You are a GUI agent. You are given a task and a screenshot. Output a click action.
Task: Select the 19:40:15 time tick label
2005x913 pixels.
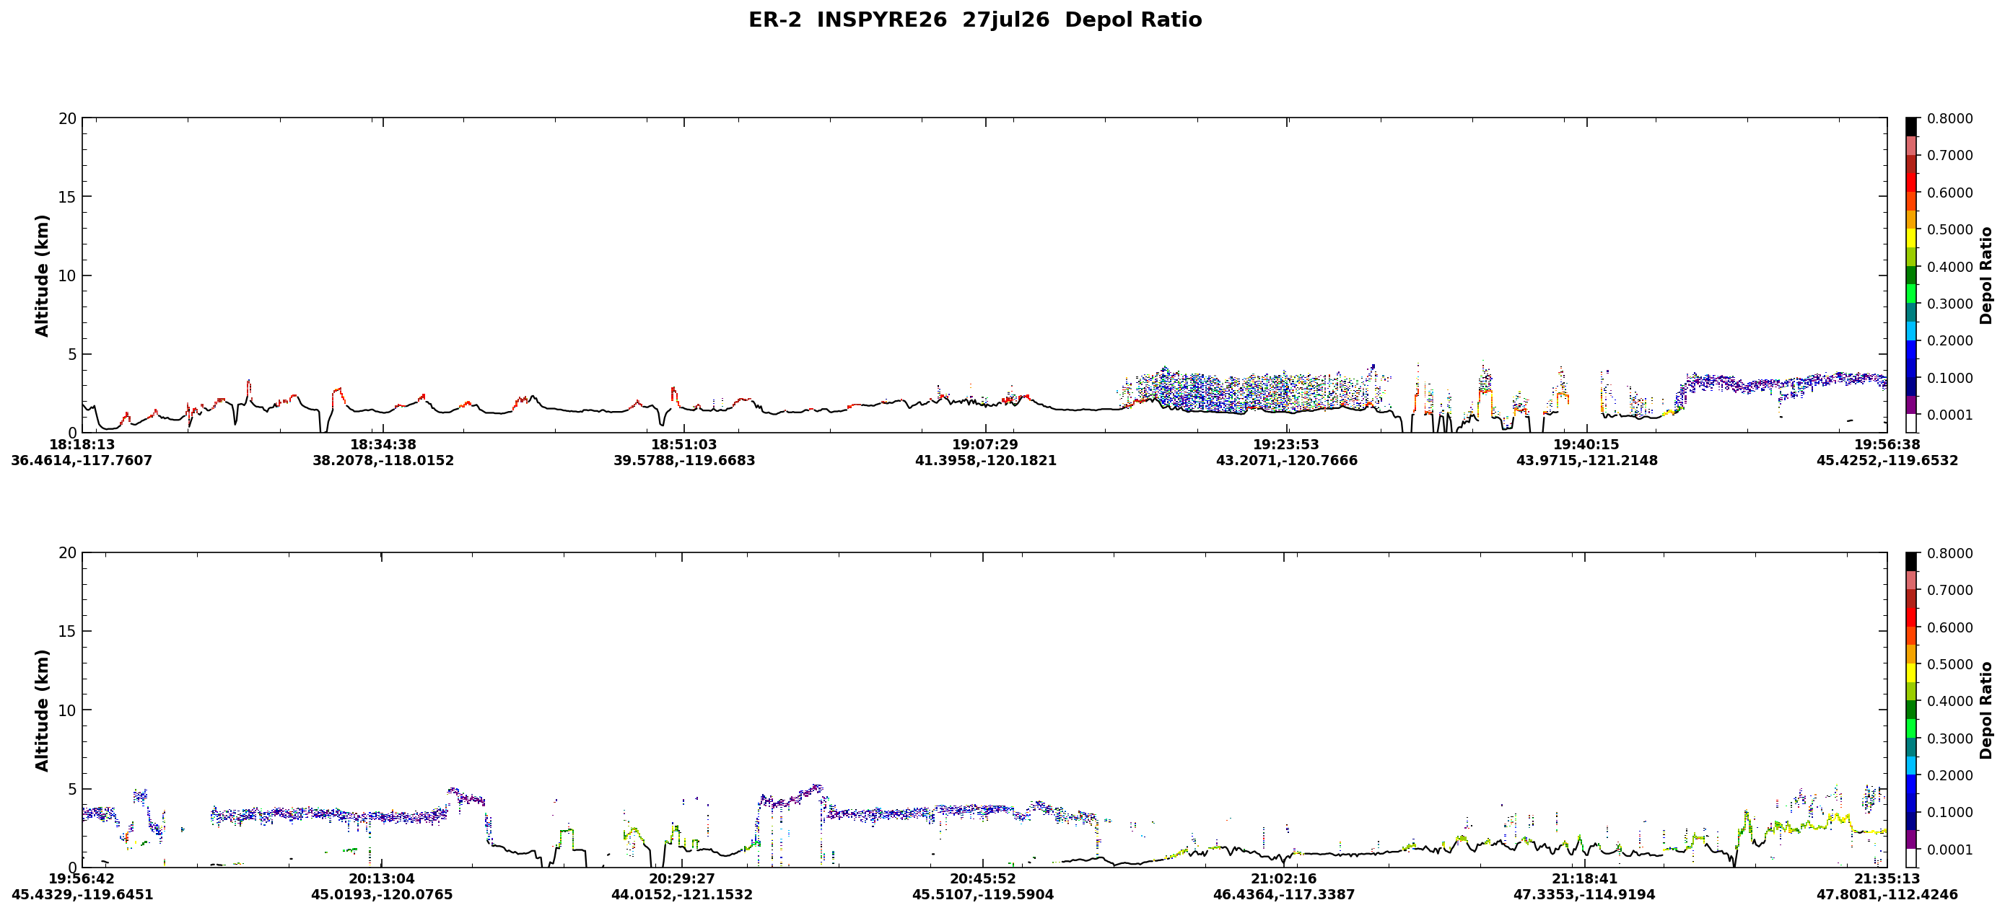pos(1587,445)
